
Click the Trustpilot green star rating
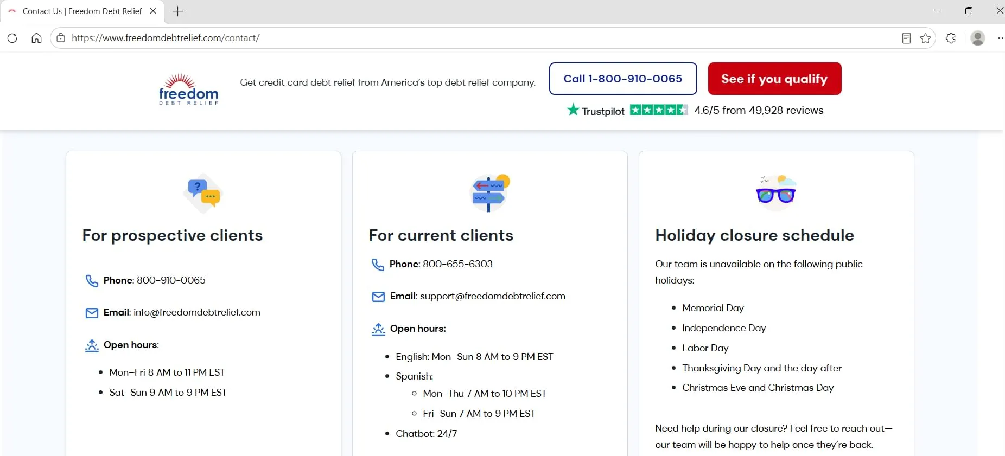(659, 110)
